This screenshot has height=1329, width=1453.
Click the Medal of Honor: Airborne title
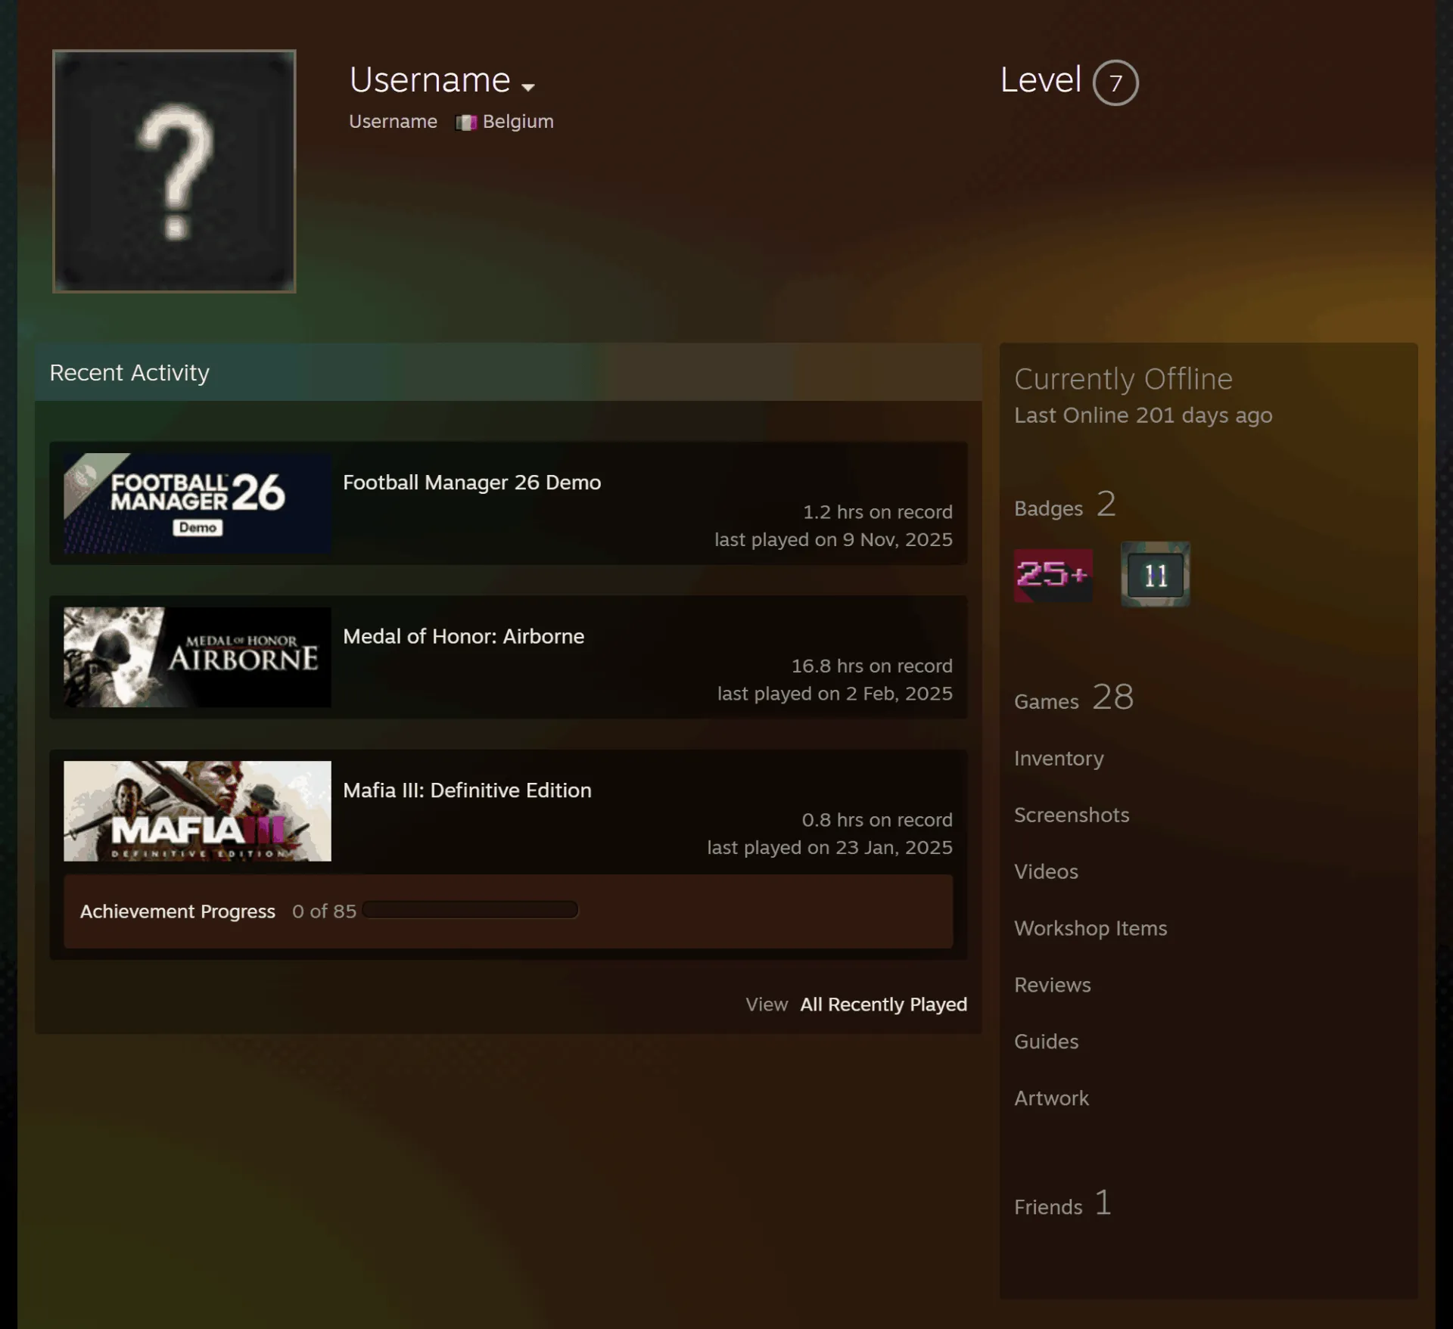(x=463, y=636)
